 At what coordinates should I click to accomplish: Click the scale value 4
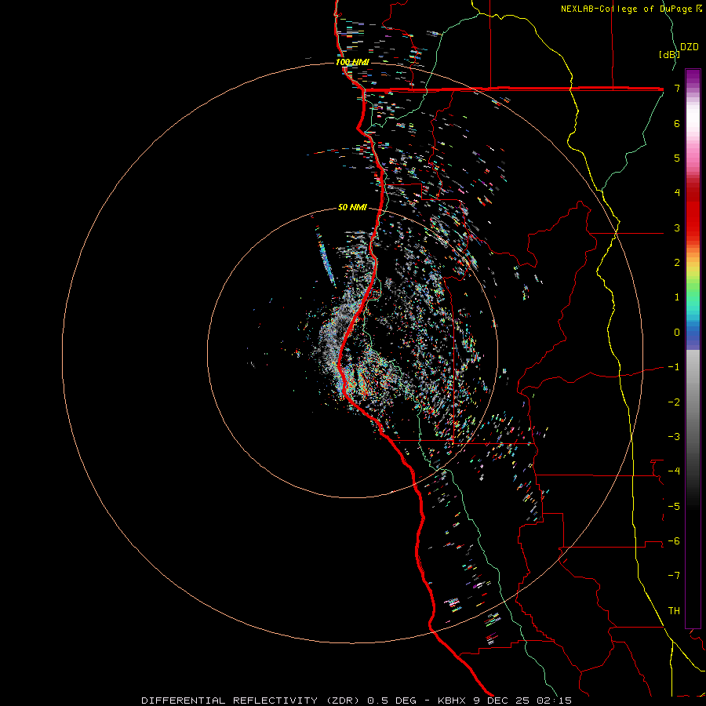click(677, 193)
